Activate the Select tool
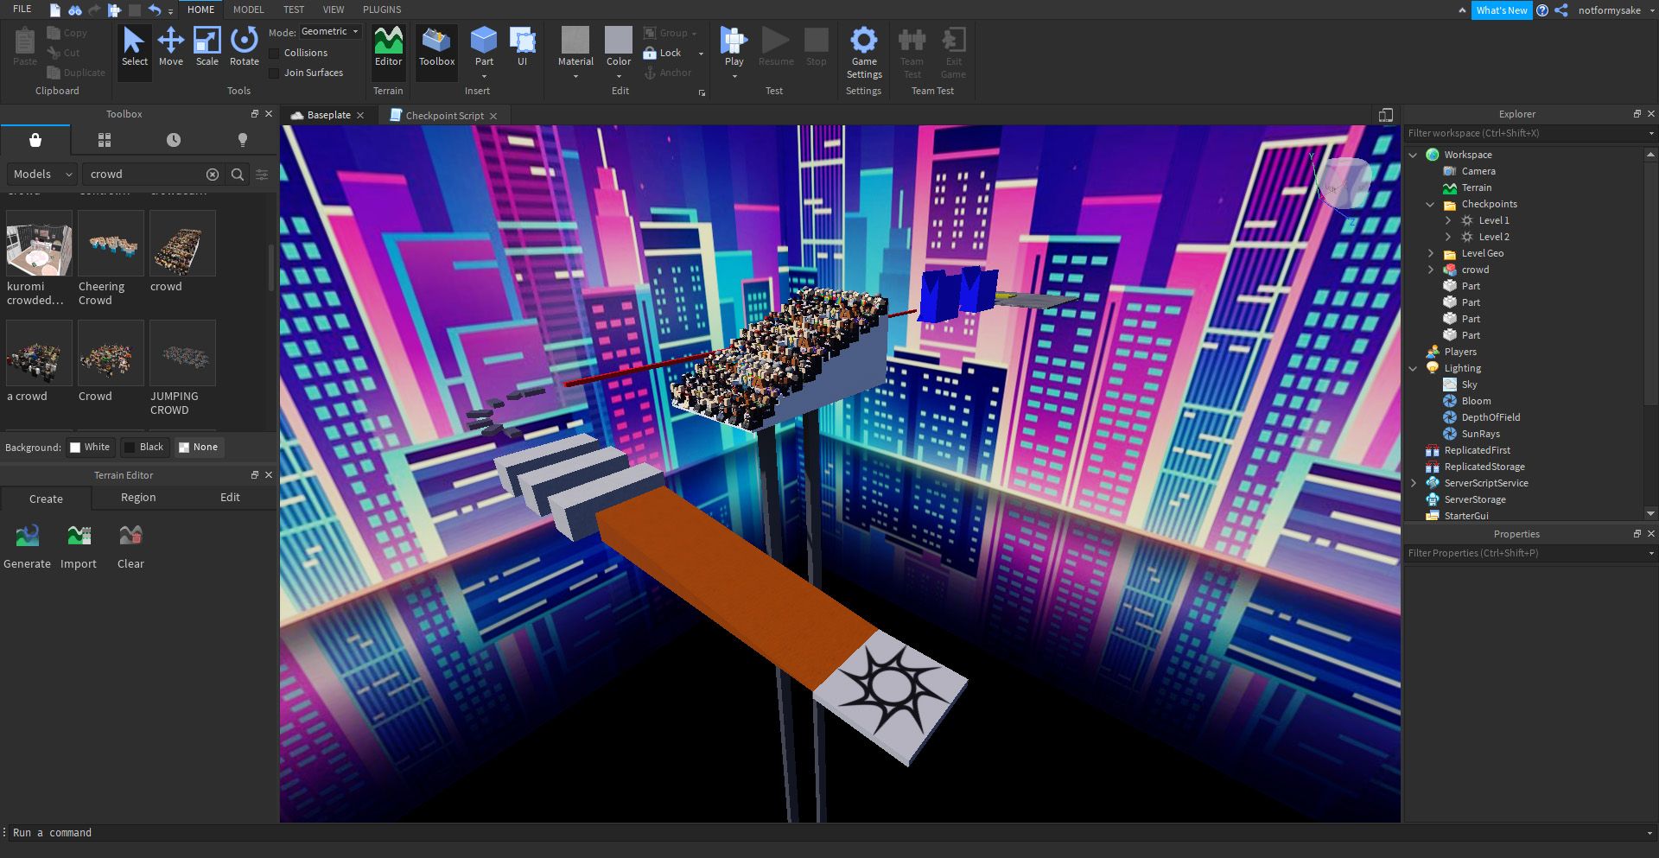1659x858 pixels. 134,48
